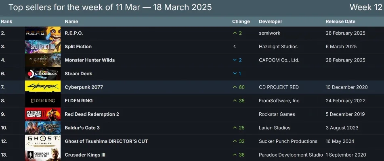Select Red Dead Redemption 2 thumbnail

(43, 114)
